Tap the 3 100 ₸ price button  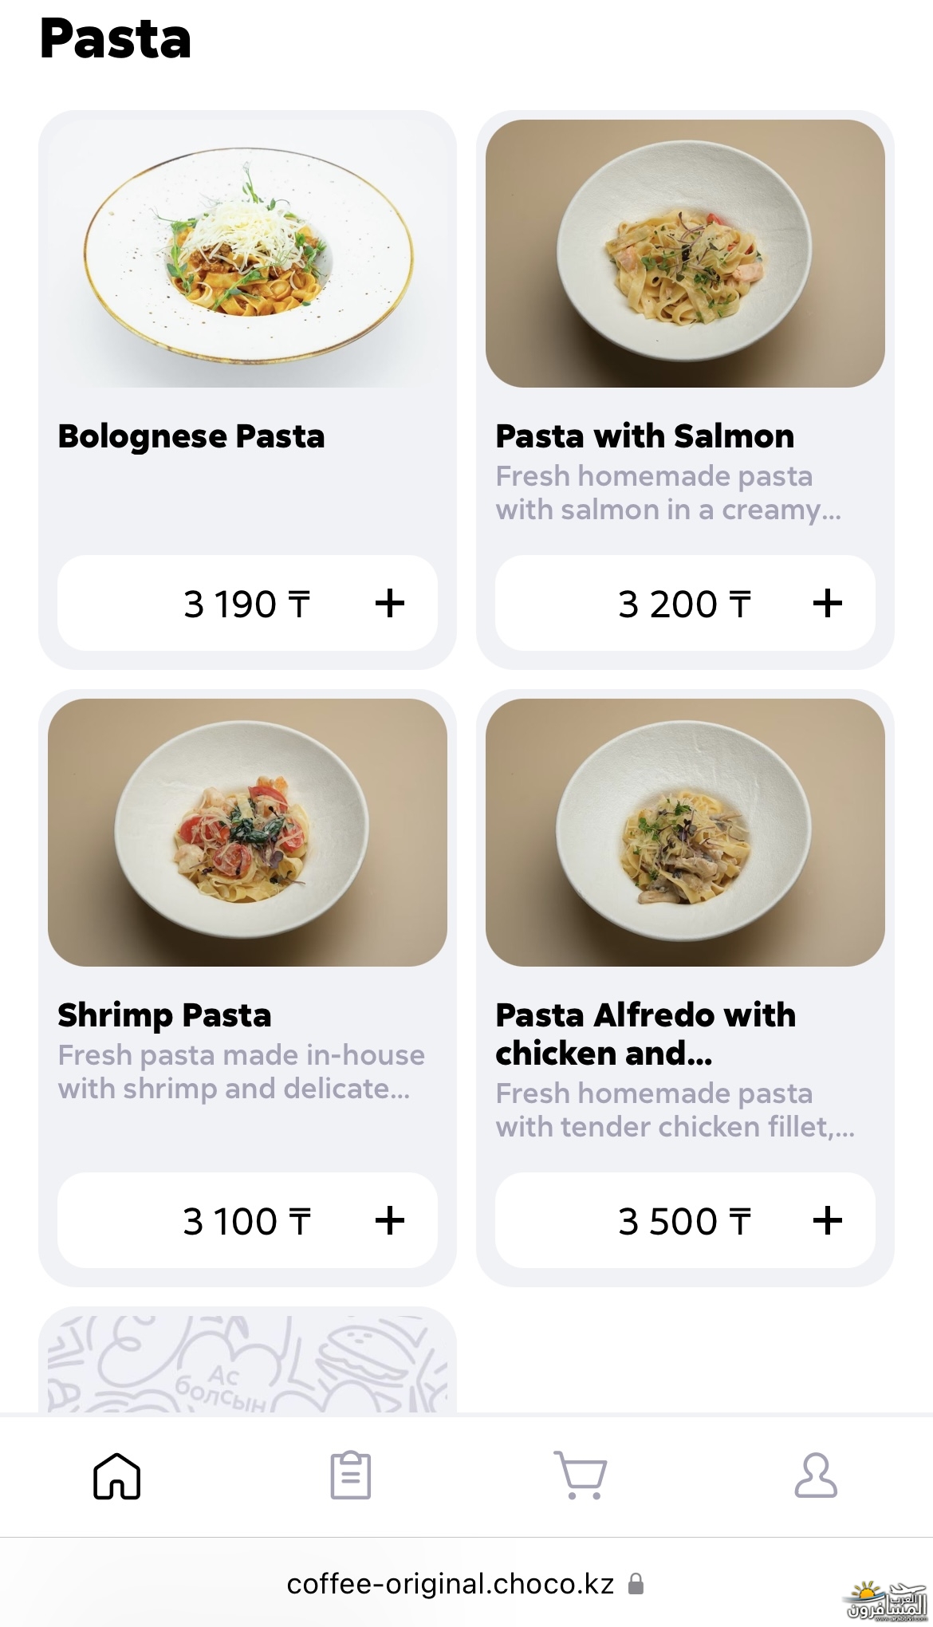246,1221
